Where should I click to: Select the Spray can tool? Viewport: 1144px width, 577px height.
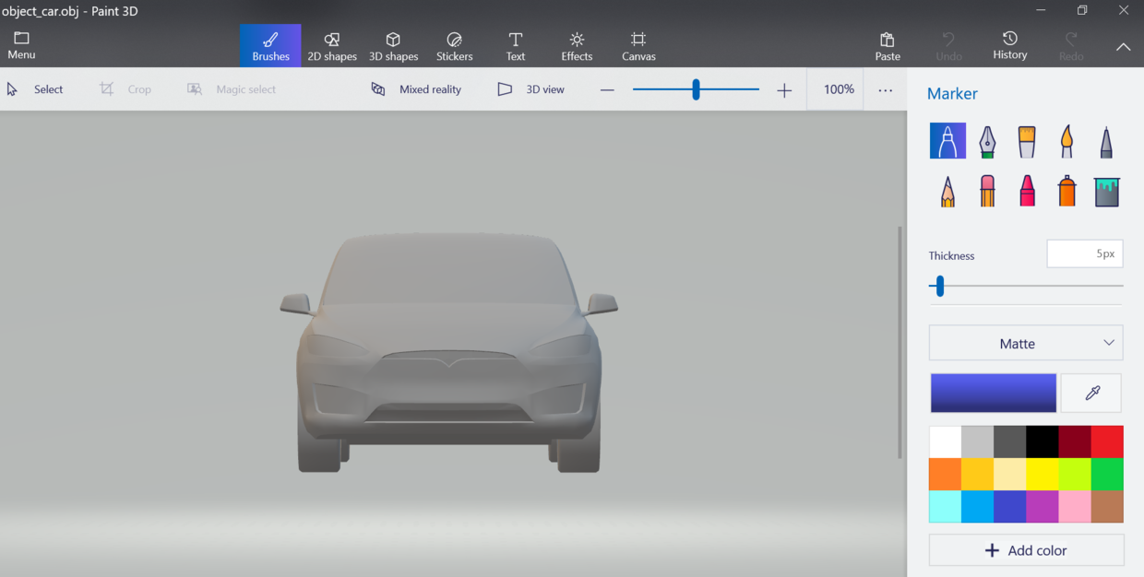coord(1067,191)
